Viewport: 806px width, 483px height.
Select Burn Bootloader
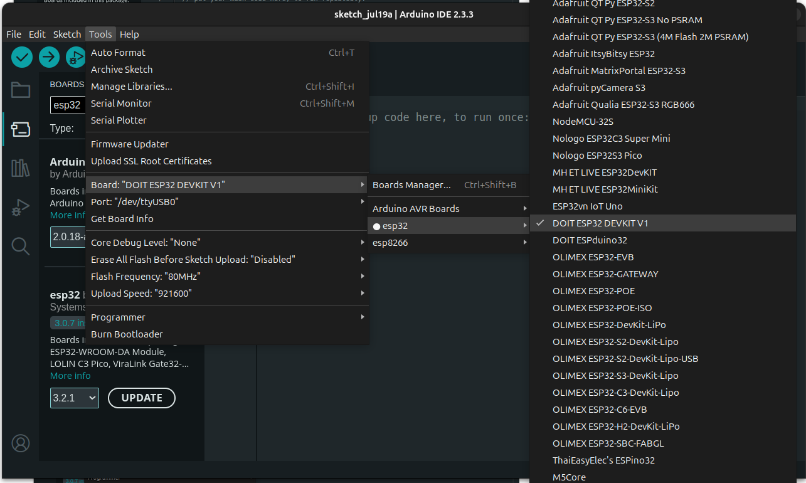(x=227, y=334)
